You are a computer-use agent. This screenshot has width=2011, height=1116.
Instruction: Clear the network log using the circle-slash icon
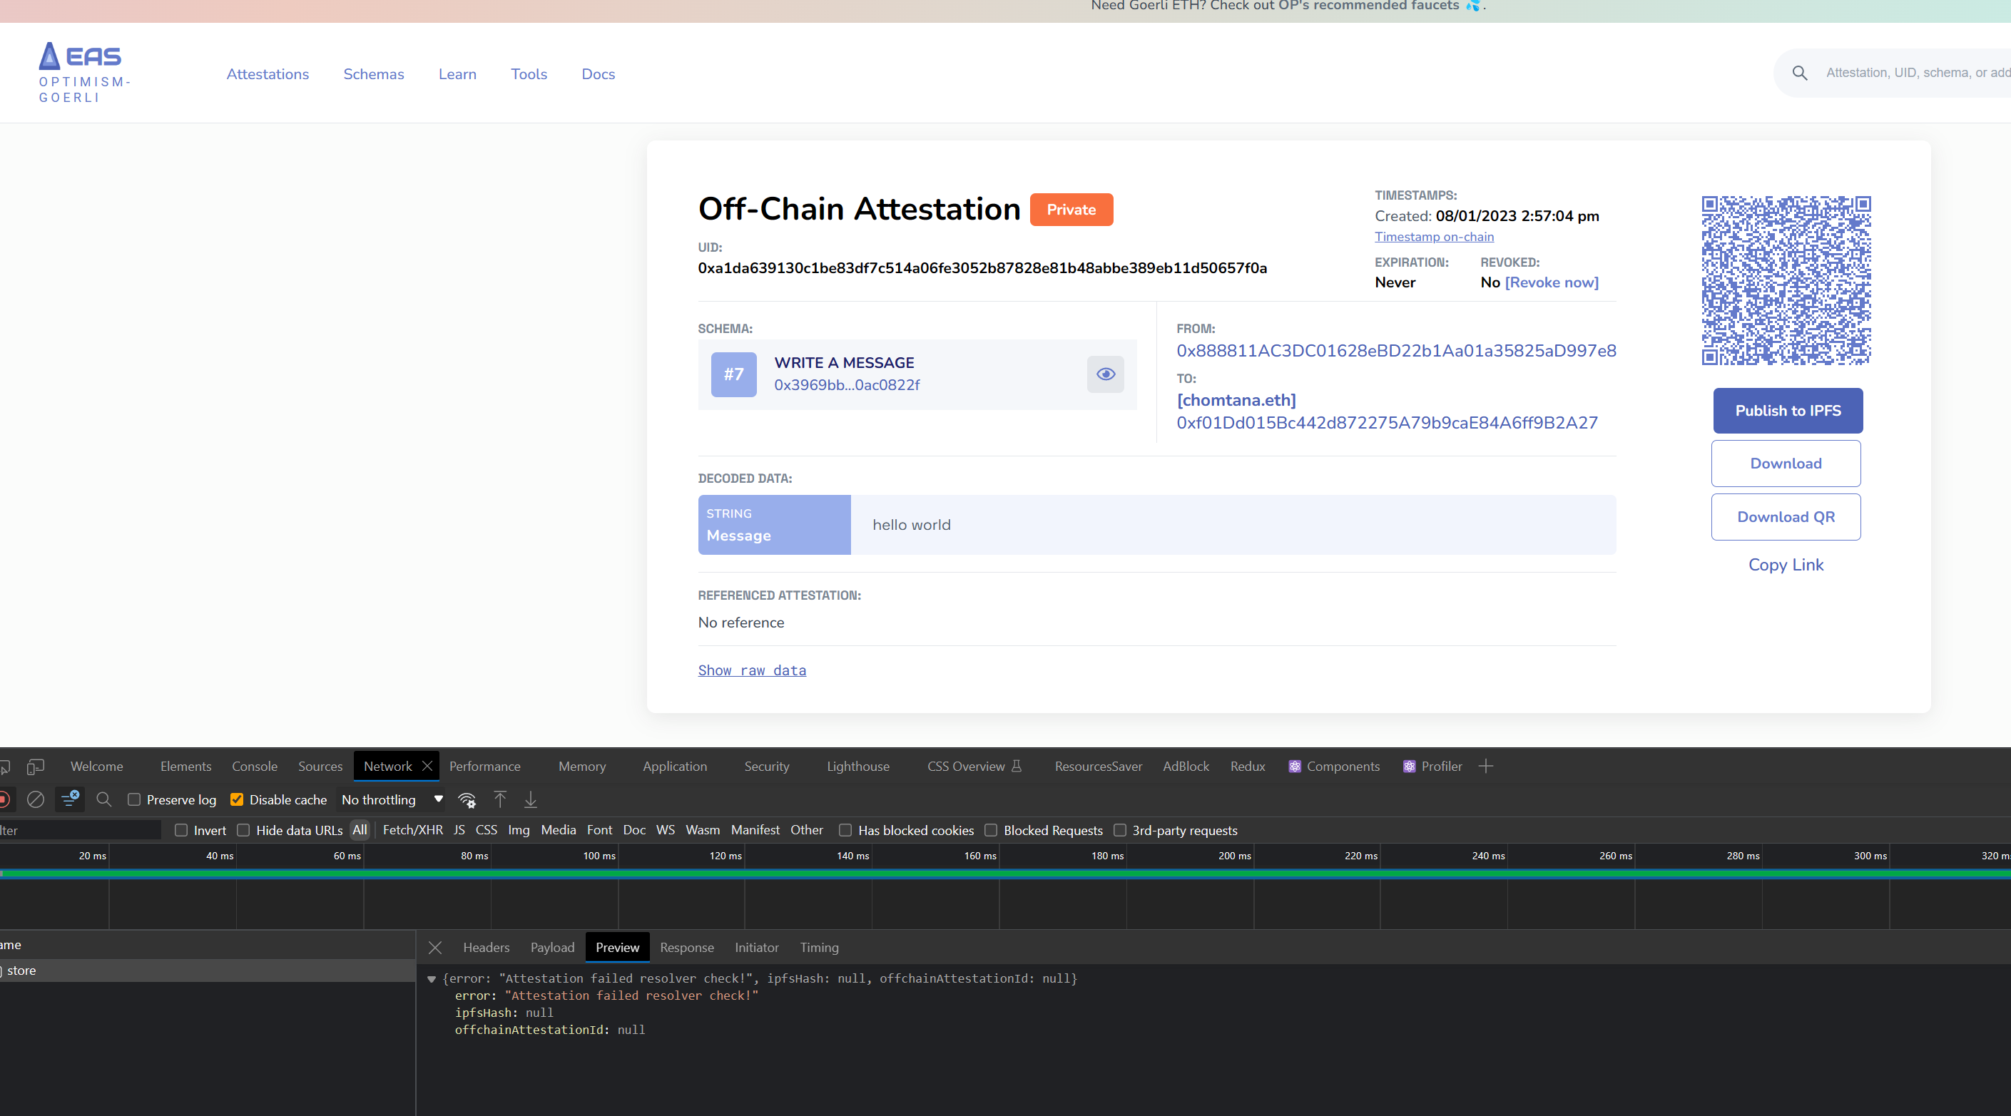36,799
